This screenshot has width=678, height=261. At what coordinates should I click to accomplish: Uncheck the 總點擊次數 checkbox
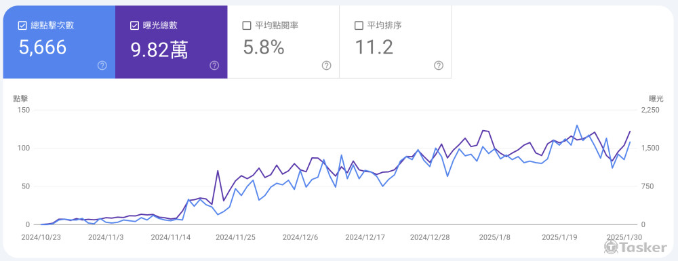pyautogui.click(x=22, y=26)
